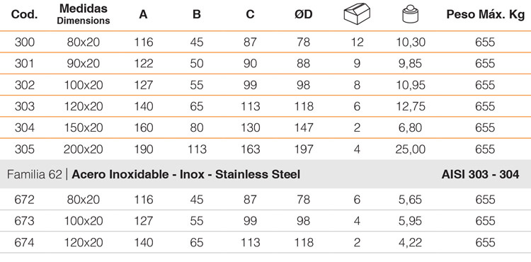Click the column A header

(x=143, y=15)
